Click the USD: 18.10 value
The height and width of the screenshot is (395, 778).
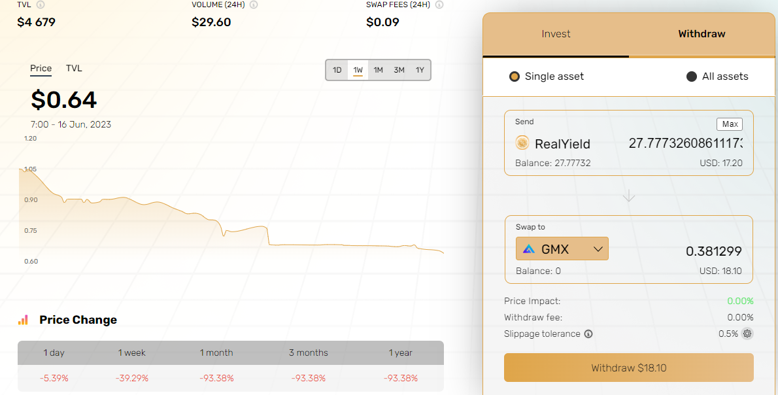(x=721, y=271)
